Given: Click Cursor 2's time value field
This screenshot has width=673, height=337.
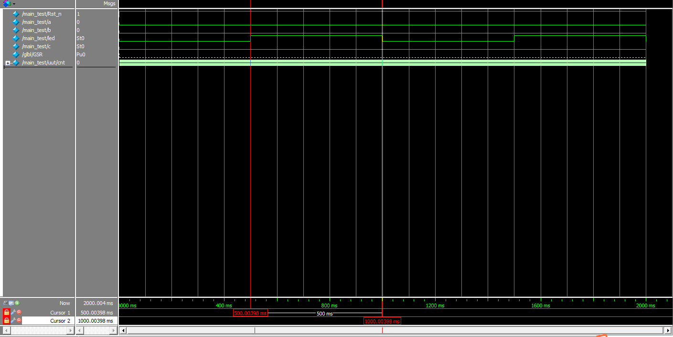Looking at the screenshot, I should 96,321.
